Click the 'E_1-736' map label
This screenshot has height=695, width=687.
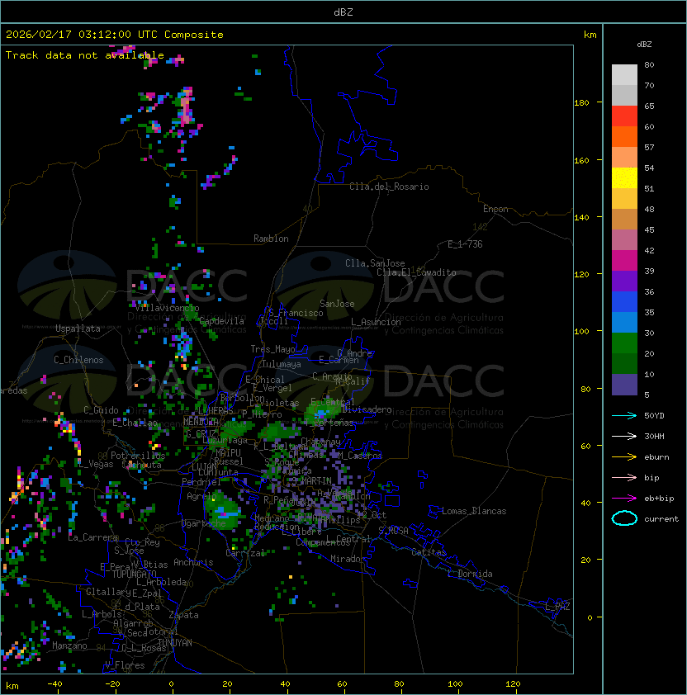465,244
